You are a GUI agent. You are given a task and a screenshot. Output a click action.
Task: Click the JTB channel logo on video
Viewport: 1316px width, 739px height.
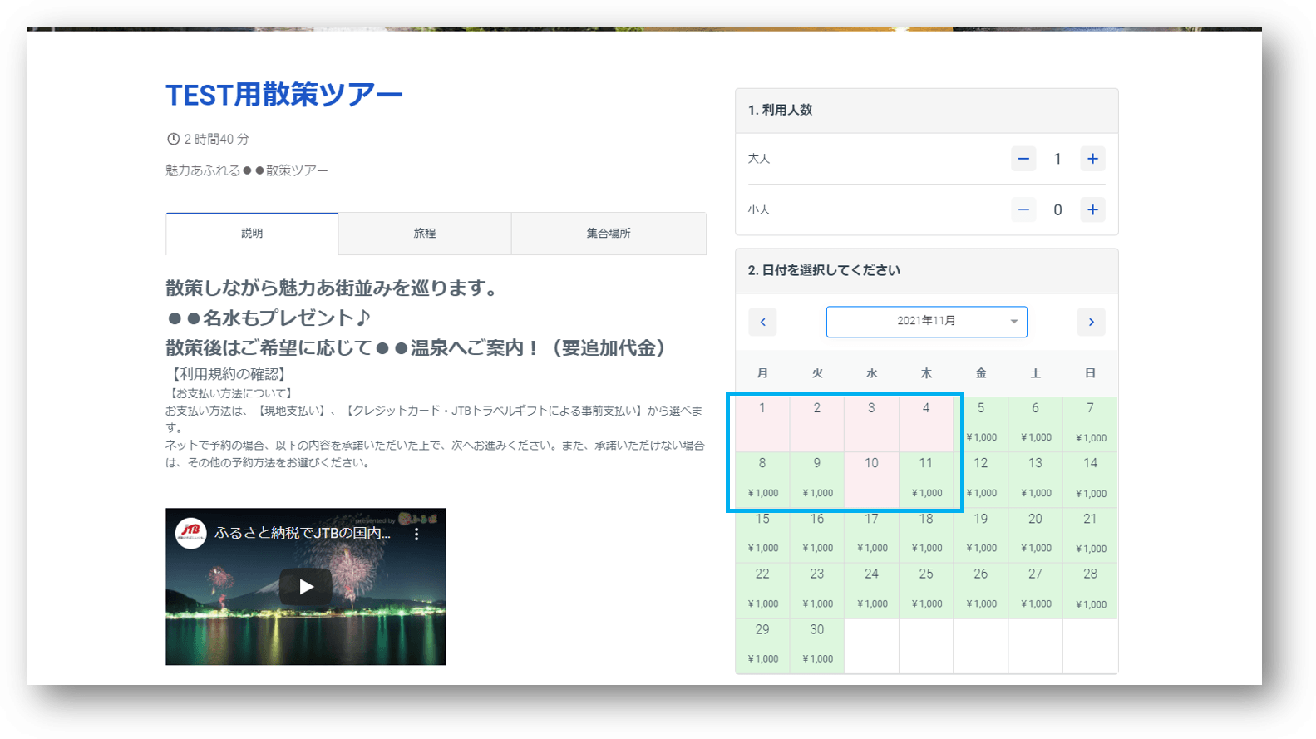(x=190, y=533)
